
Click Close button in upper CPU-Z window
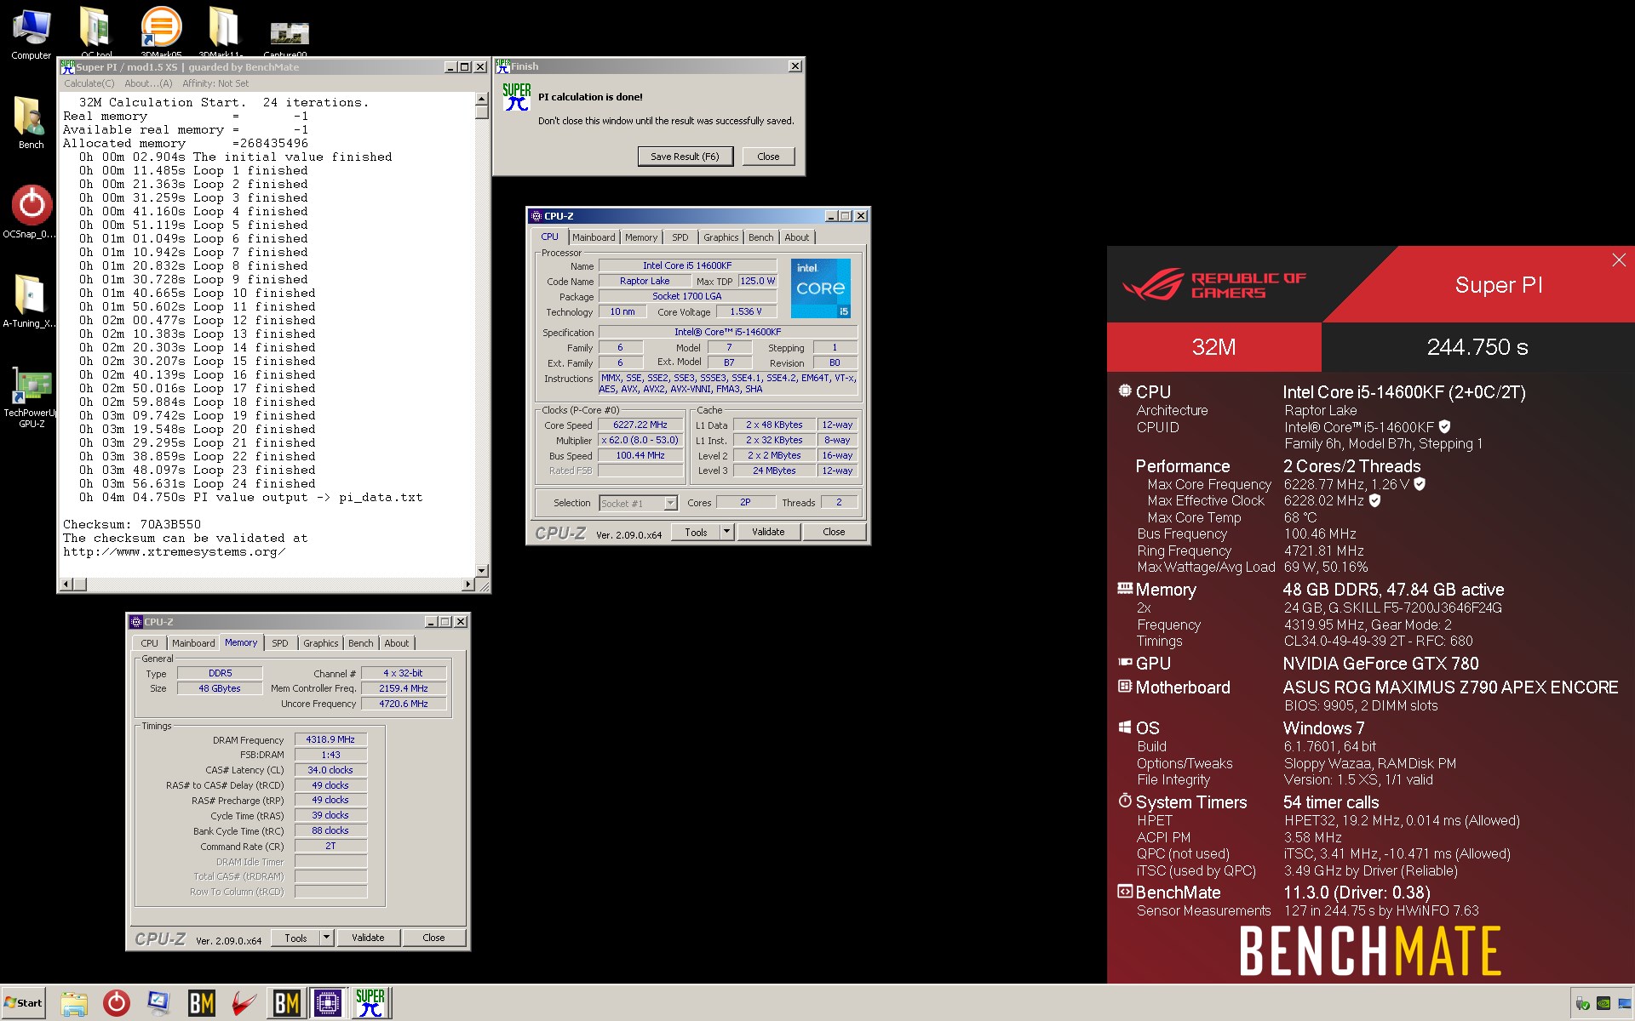(834, 532)
